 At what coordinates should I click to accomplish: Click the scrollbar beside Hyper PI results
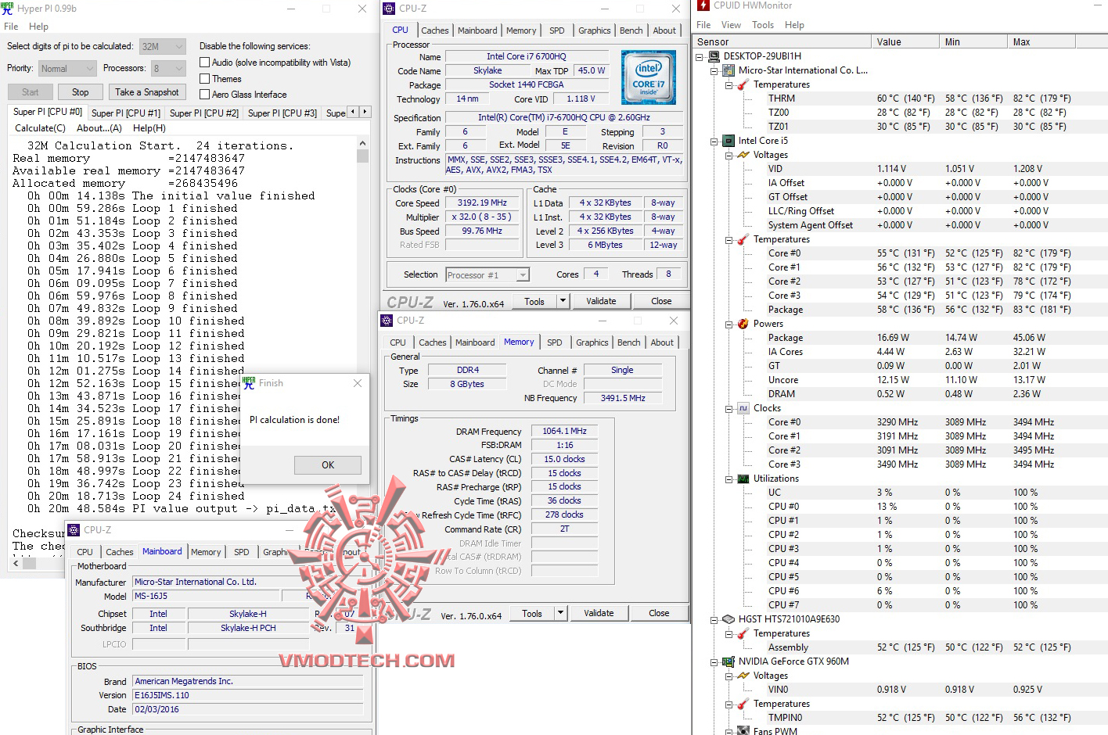click(x=362, y=154)
